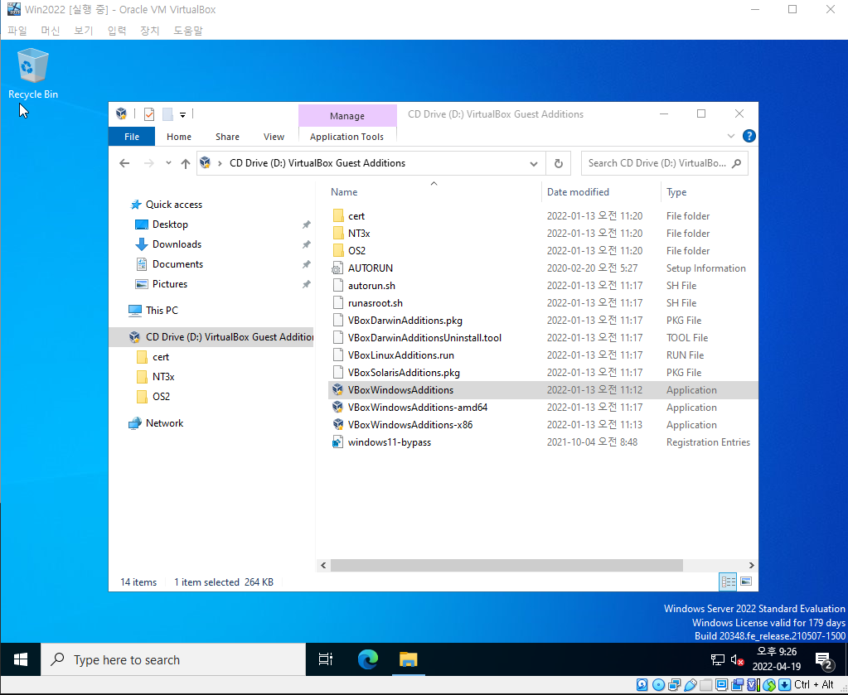Open Explorer Help question mark icon
This screenshot has height=695, width=848.
[749, 136]
